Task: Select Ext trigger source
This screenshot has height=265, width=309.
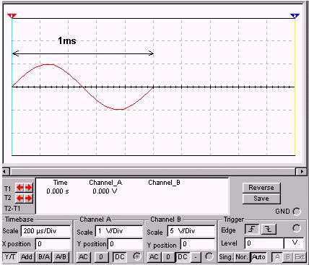Action: (300, 257)
